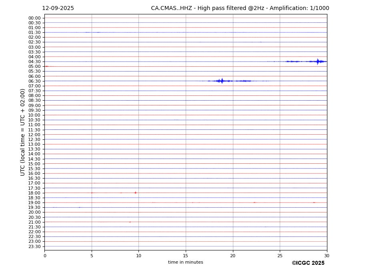Click the x-axis tick label 0
Image resolution: width=371 pixels, height=278 pixels.
coord(45,256)
